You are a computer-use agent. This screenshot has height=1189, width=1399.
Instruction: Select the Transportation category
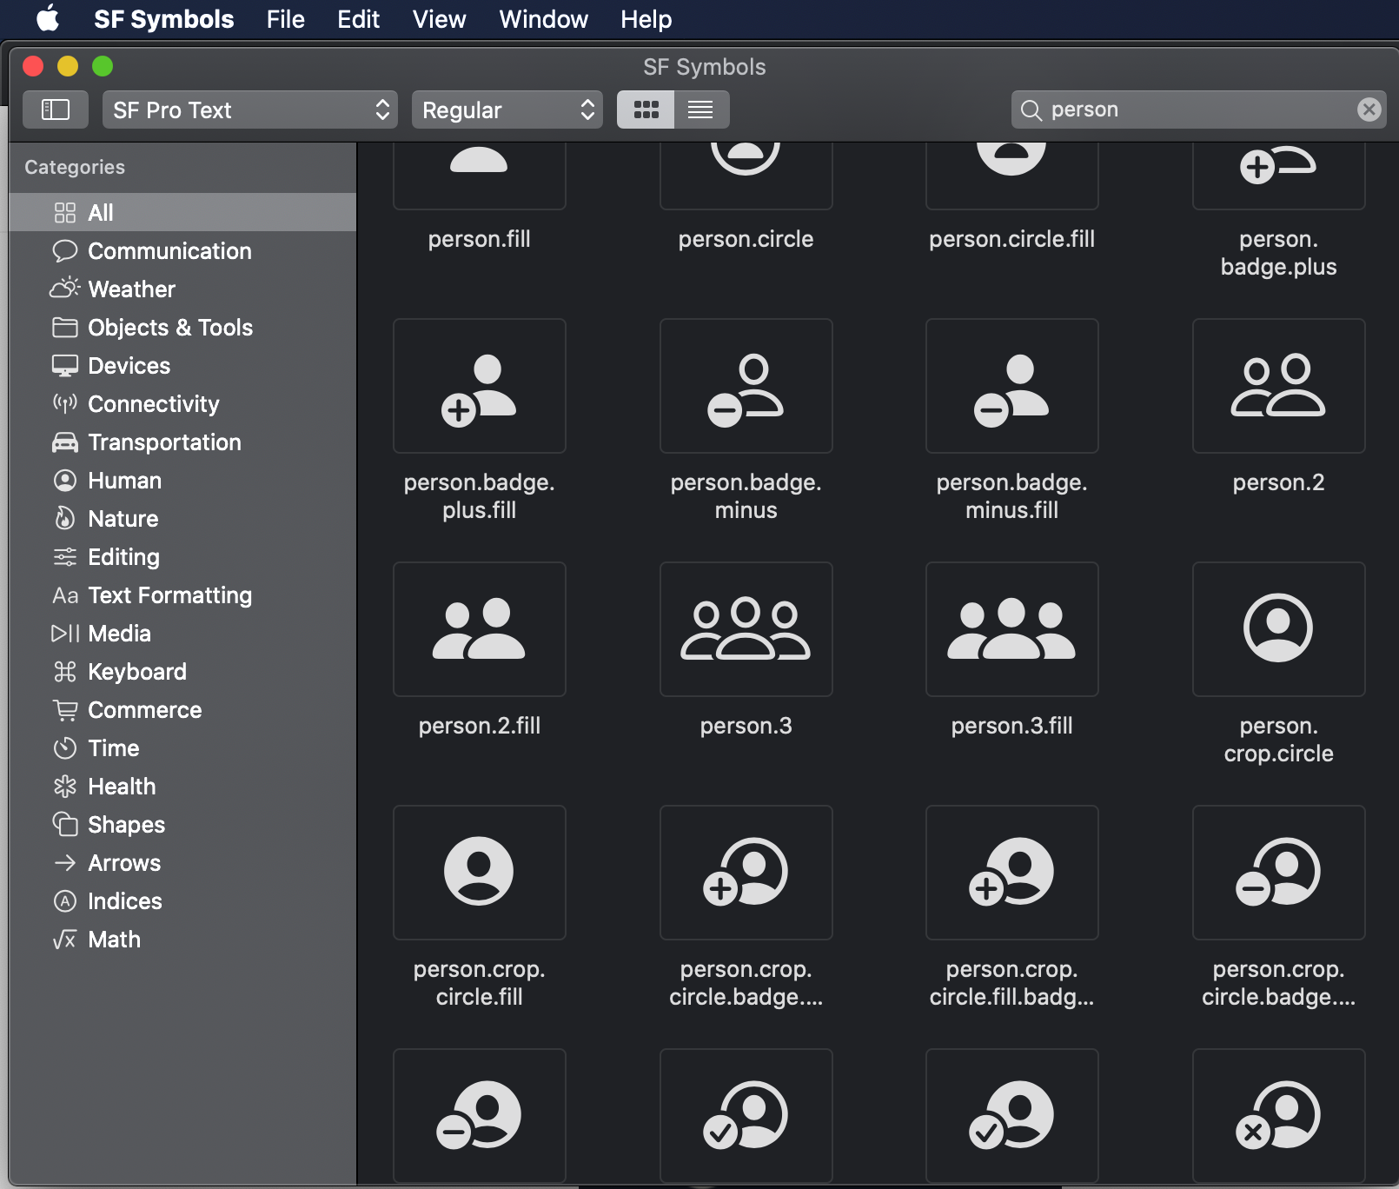182,442
